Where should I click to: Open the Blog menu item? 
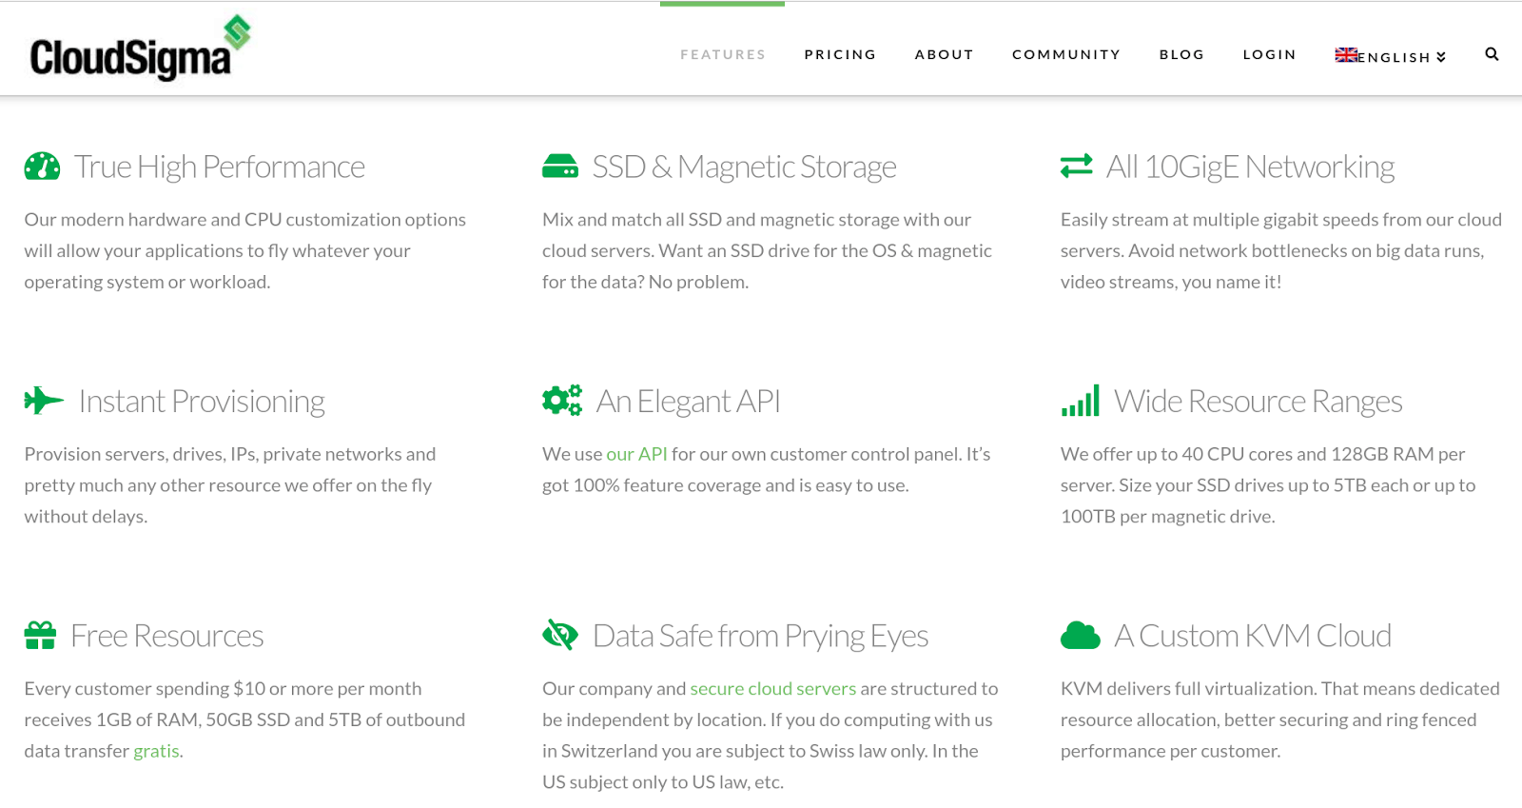(1181, 54)
